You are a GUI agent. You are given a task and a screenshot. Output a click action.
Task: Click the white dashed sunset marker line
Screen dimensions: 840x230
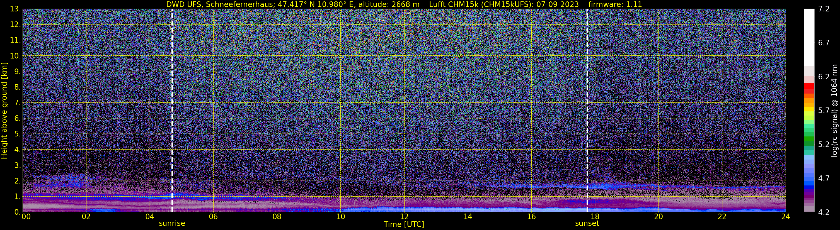point(587,111)
